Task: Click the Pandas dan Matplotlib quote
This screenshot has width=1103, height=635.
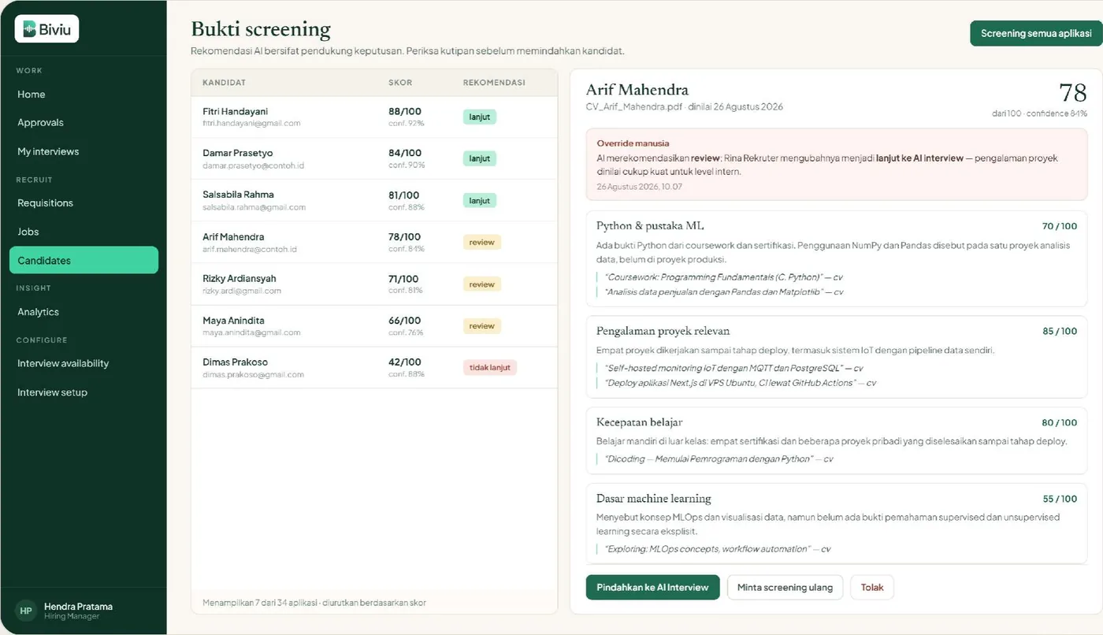Action: click(x=723, y=292)
